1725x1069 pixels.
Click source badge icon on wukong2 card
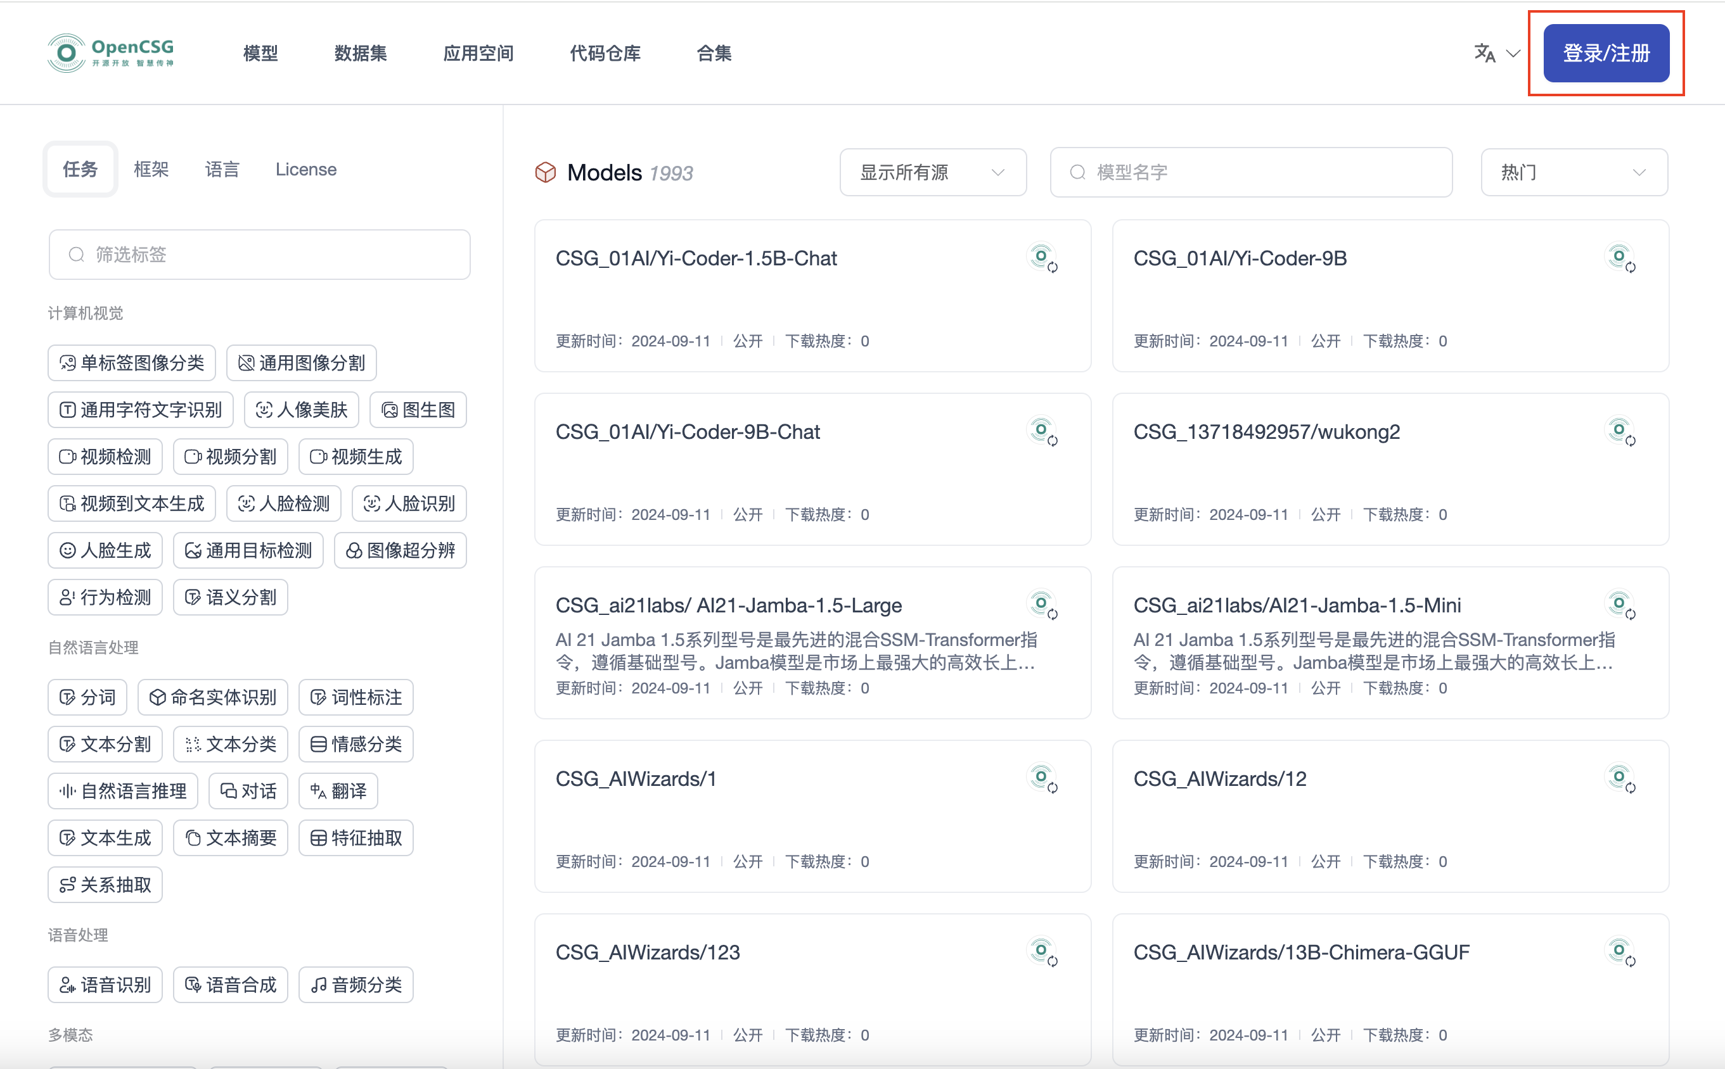tap(1620, 431)
